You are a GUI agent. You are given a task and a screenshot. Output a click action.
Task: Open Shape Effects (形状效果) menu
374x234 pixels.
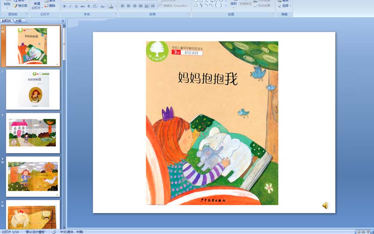263,6
